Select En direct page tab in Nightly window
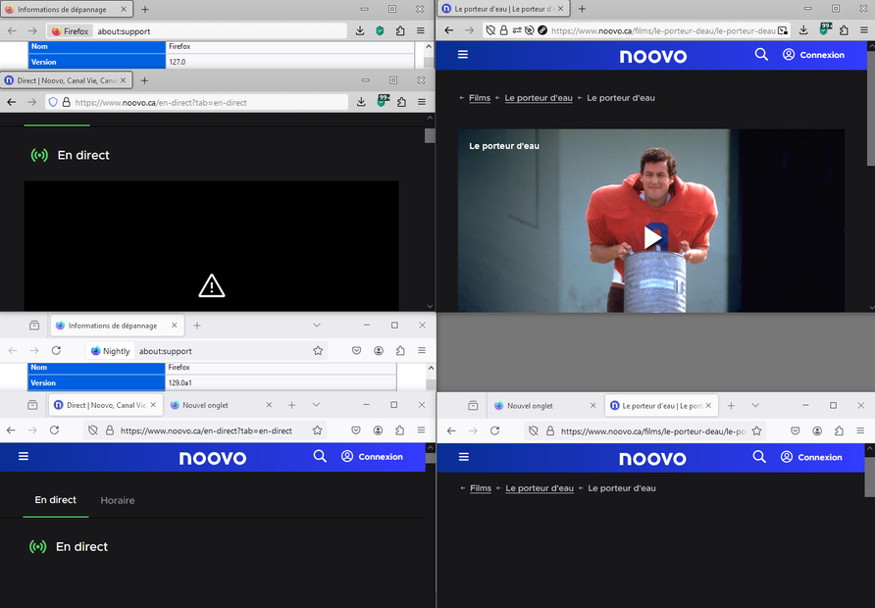 (x=55, y=500)
